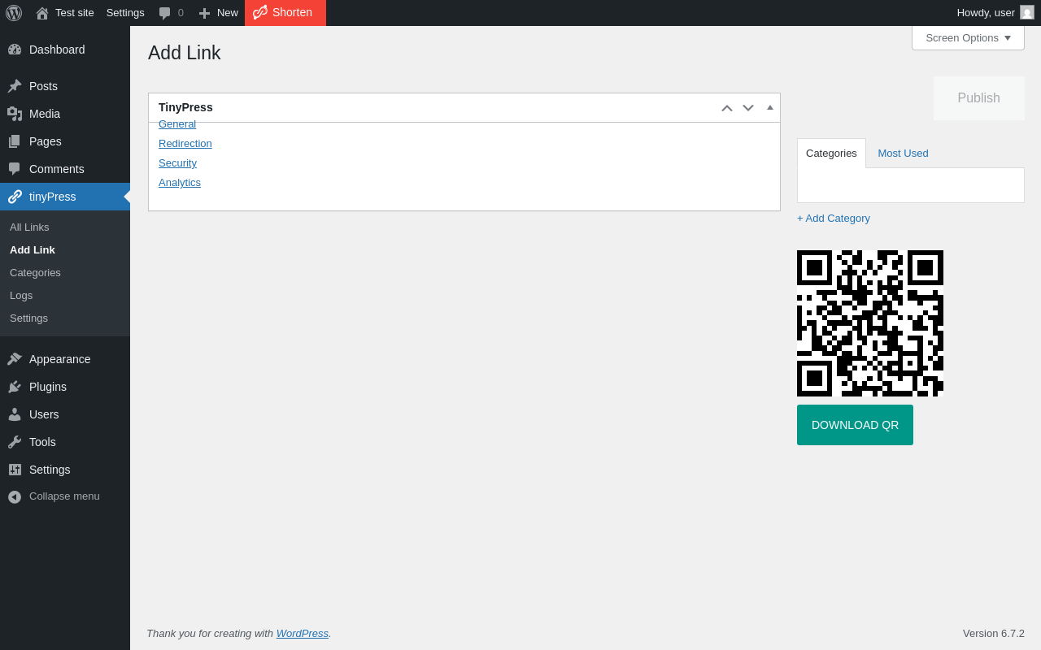Open Settings in the top admin bar

[125, 13]
